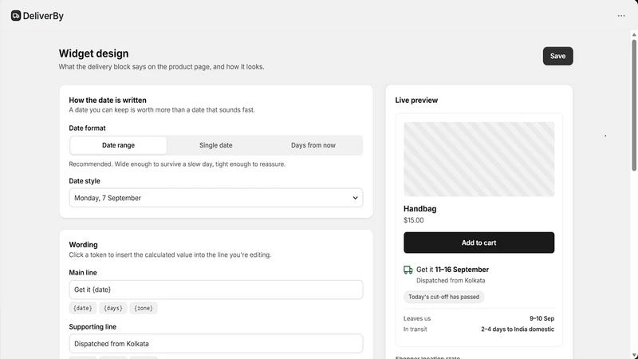
Task: Click the Date style dropdown chevron
Action: [355, 198]
